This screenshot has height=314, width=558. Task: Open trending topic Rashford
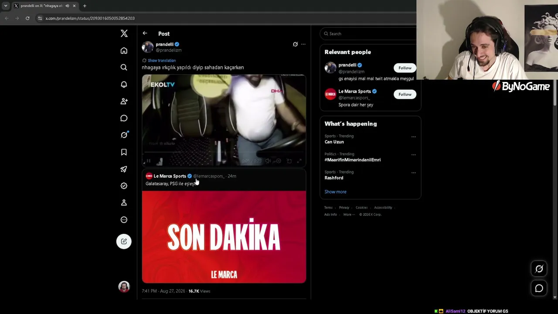334,178
